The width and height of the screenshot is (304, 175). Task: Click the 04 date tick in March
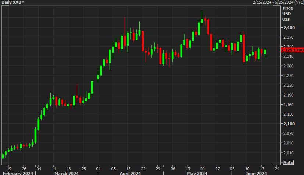coord(39,169)
